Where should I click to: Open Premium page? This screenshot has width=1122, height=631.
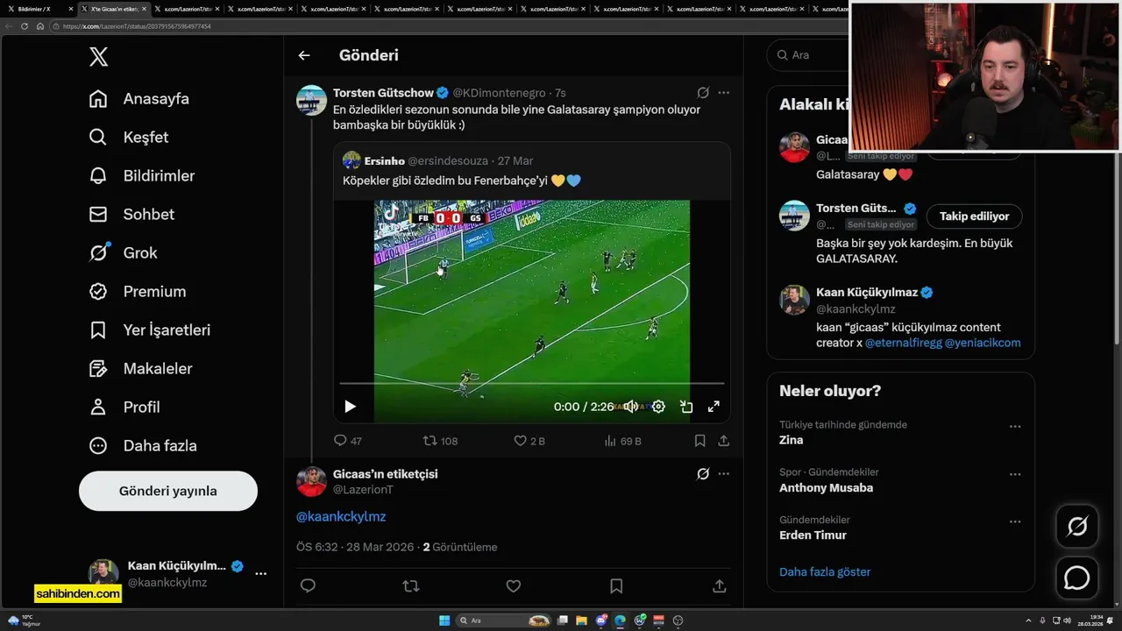tap(138, 292)
